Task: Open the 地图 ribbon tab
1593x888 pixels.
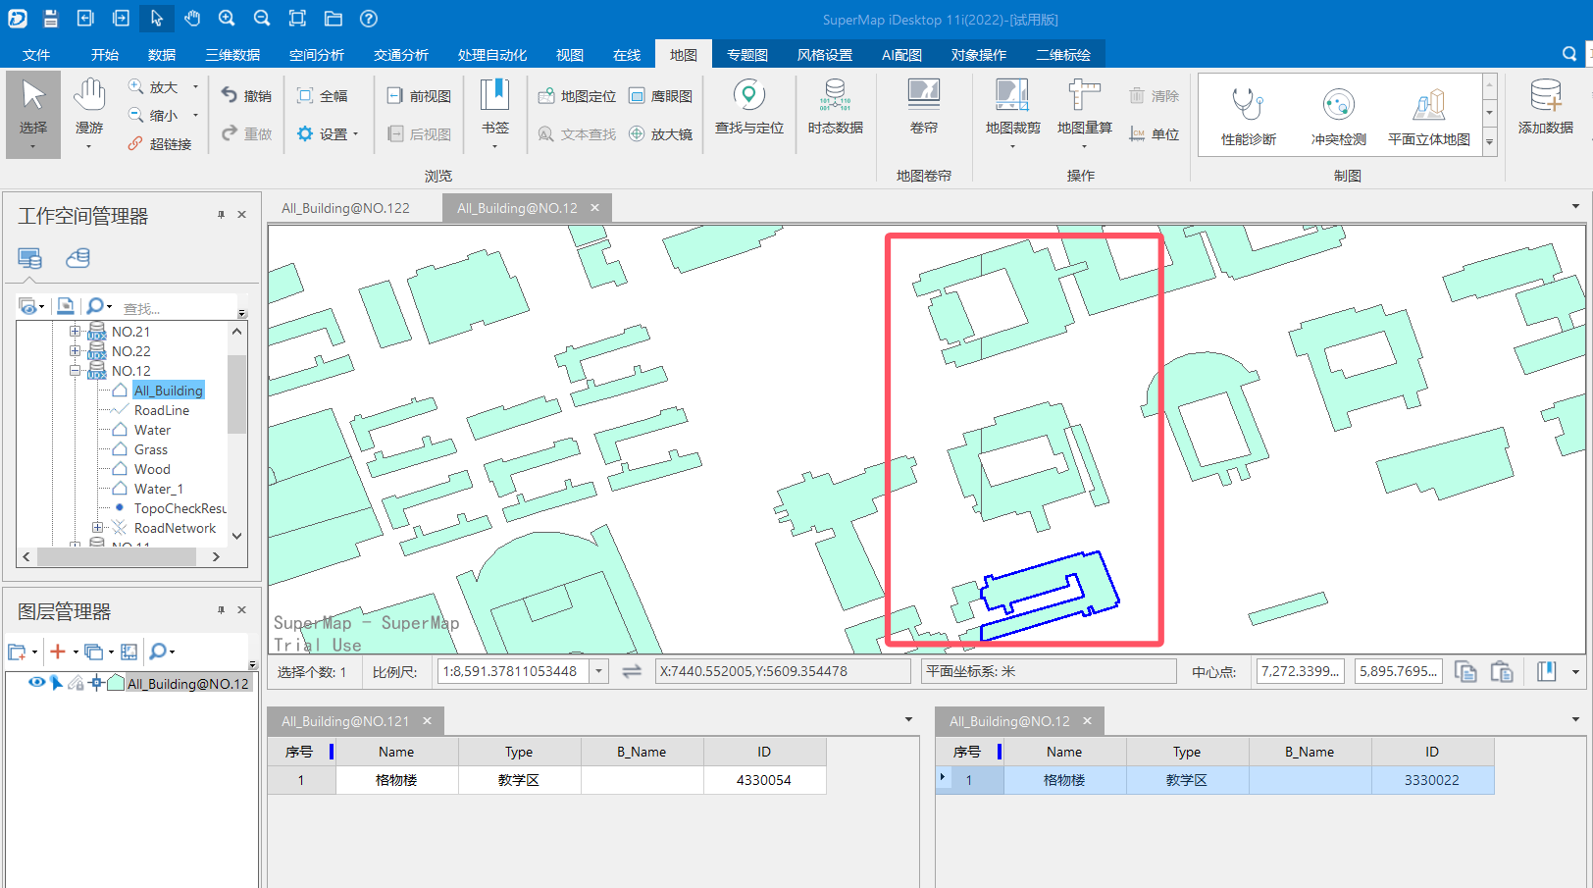Action: (684, 55)
